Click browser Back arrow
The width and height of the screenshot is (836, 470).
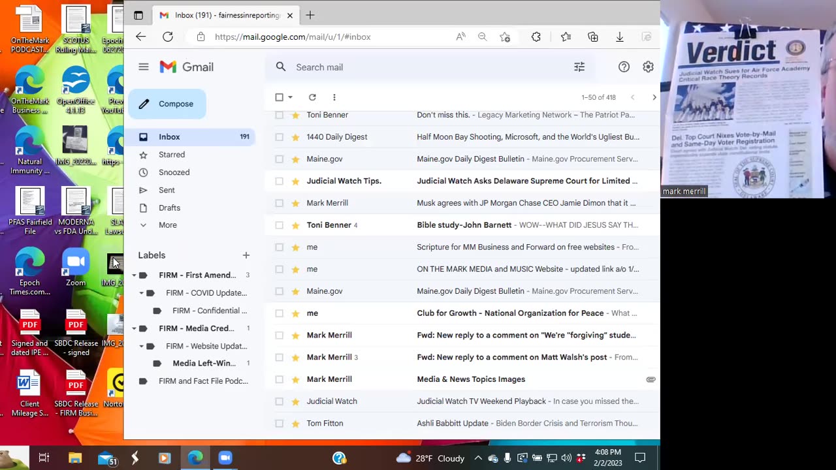[140, 37]
